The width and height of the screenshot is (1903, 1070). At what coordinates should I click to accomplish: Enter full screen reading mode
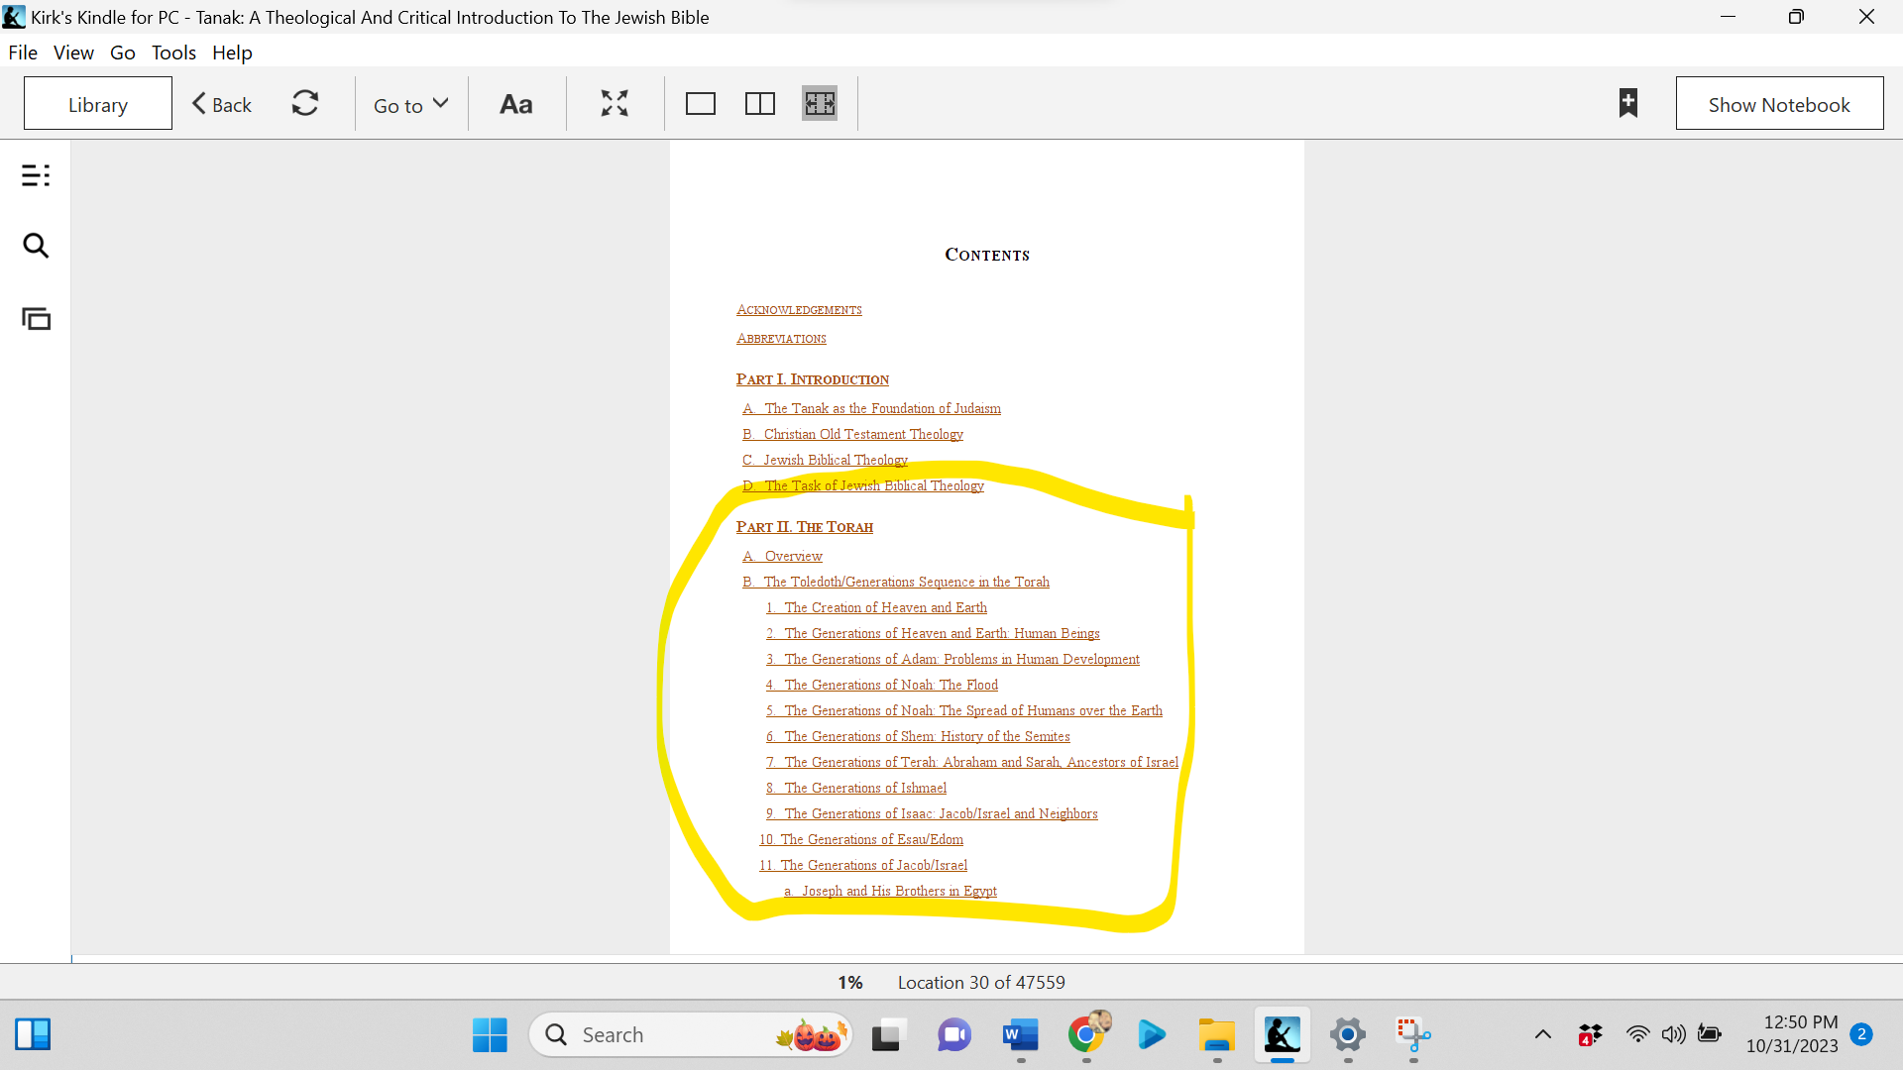(615, 103)
